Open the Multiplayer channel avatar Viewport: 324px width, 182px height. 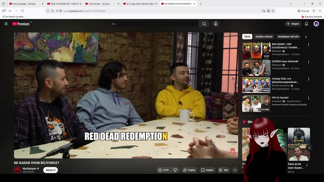pos(17,170)
